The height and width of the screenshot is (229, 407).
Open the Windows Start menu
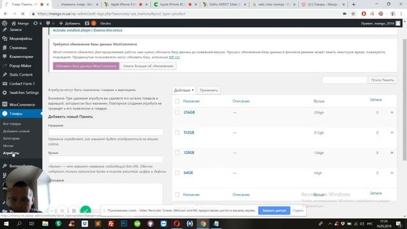(6, 223)
